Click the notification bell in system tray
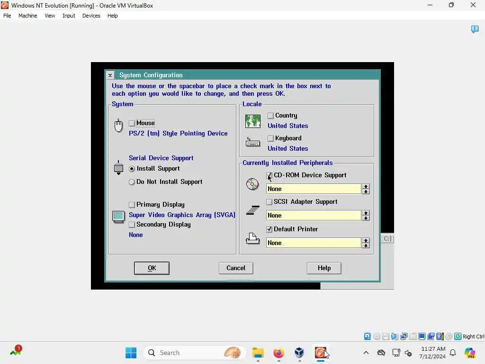The width and height of the screenshot is (485, 364). [x=453, y=353]
